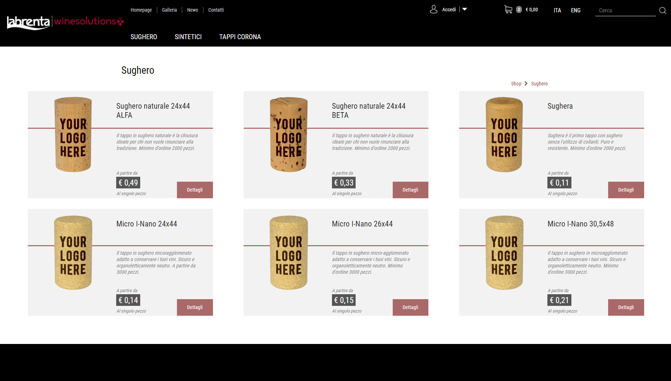671x381 pixels.
Task: Switch language to ENG
Action: (x=575, y=10)
